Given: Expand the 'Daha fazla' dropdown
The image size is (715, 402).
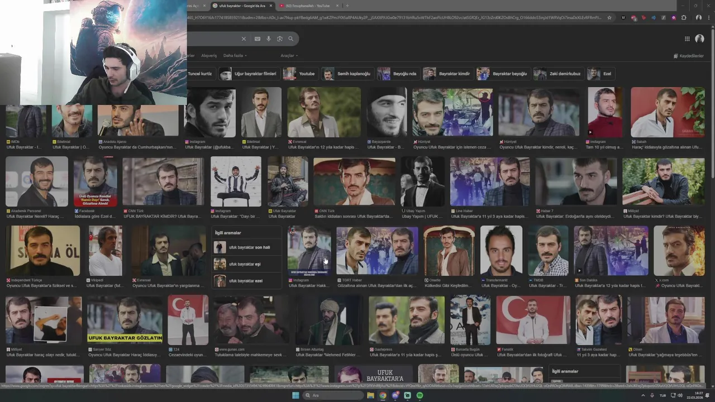Looking at the screenshot, I should 235,56.
